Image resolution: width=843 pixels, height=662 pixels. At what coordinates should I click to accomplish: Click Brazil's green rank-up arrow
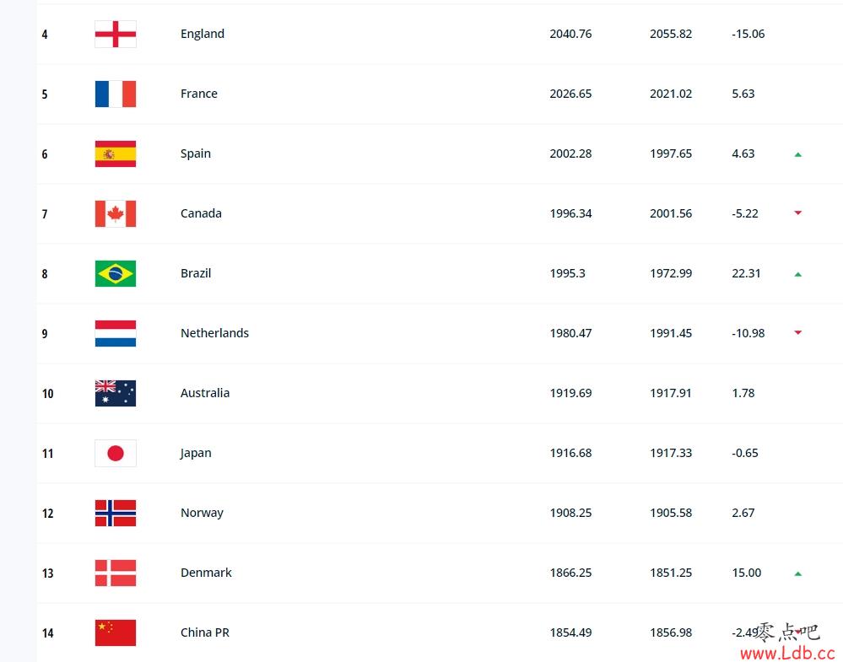click(x=797, y=275)
